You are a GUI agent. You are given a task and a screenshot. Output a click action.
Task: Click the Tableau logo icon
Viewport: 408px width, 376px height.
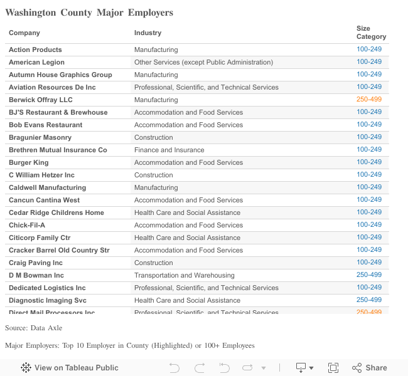pos(26,368)
